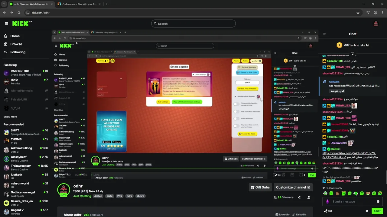The width and height of the screenshot is (387, 217).
Task: Open 15×0 Fortnite channel
Action: click(26, 81)
